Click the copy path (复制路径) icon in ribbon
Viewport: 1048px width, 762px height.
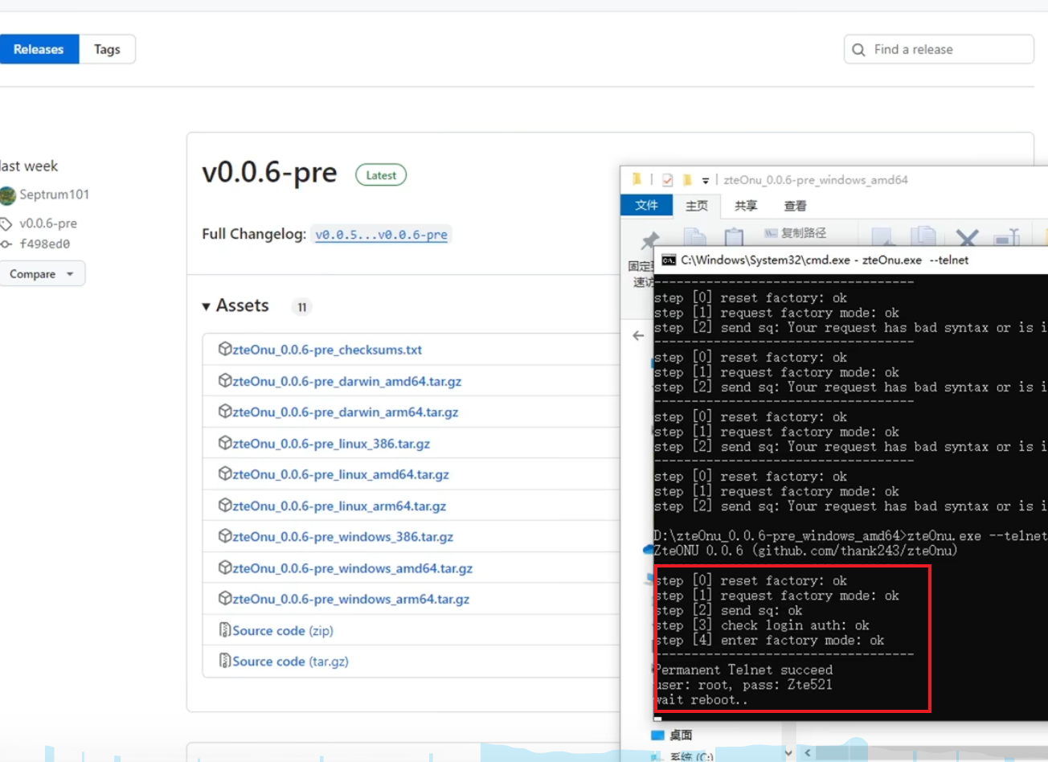[x=771, y=233]
